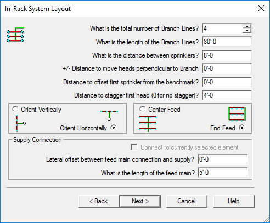Click the Branch Lines length field
This screenshot has height=223, width=270.
point(227,42)
